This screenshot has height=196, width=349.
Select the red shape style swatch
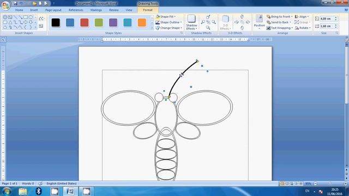click(85, 22)
